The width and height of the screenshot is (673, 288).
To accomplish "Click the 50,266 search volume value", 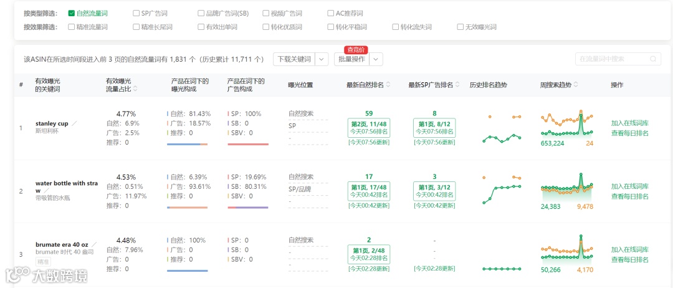I will tap(551, 269).
